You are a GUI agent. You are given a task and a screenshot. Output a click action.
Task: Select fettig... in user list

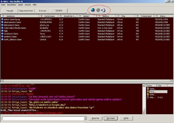pyautogui.click(x=158, y=91)
